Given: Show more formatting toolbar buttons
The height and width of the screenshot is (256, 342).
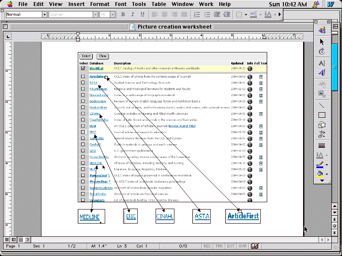Looking at the screenshot, I should 280,15.
